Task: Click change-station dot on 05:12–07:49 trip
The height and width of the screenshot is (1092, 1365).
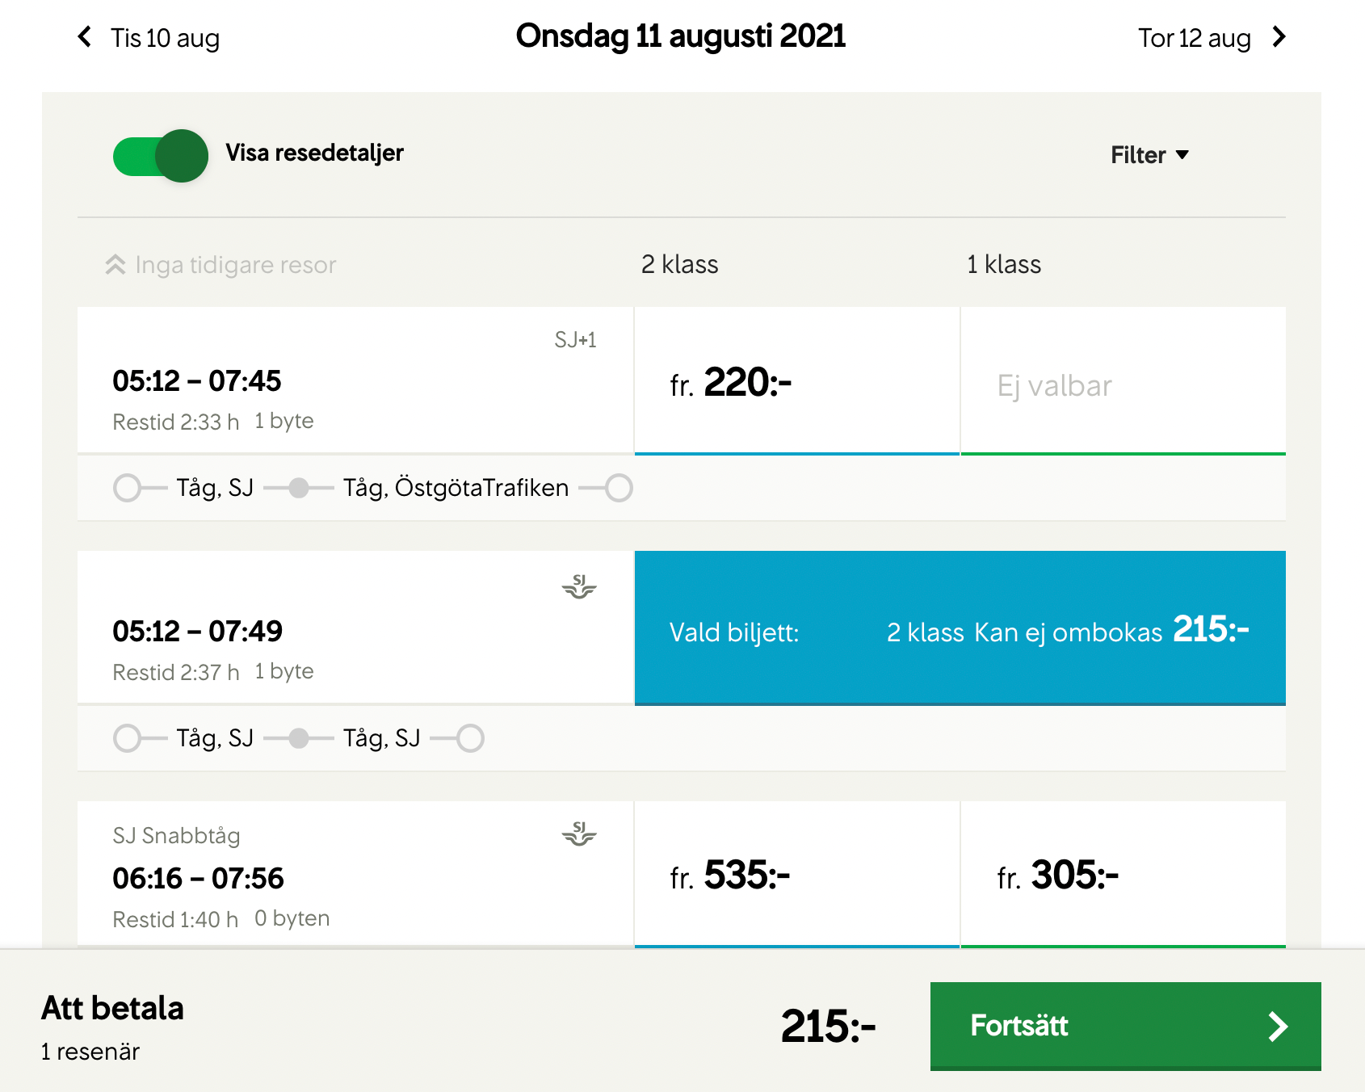Action: coord(299,738)
